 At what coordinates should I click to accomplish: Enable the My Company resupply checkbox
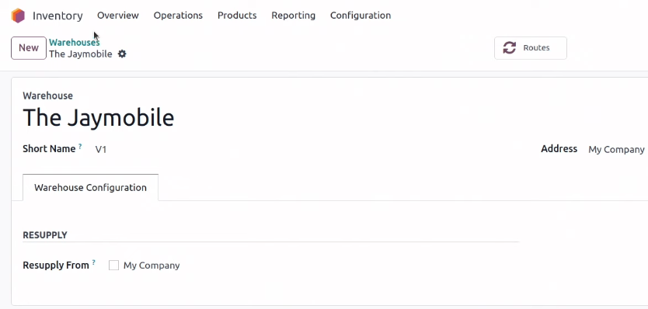click(113, 266)
